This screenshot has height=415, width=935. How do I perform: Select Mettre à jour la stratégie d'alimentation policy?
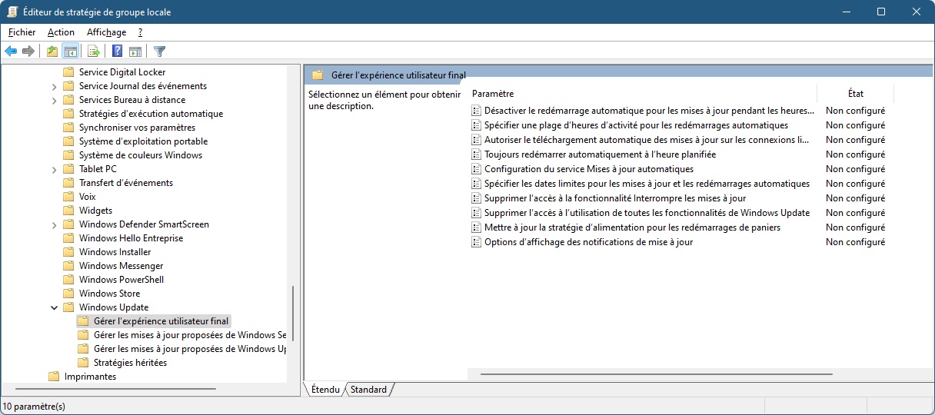pyautogui.click(x=632, y=227)
